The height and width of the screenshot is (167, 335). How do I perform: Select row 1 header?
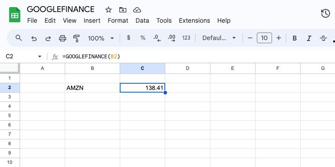[10, 78]
